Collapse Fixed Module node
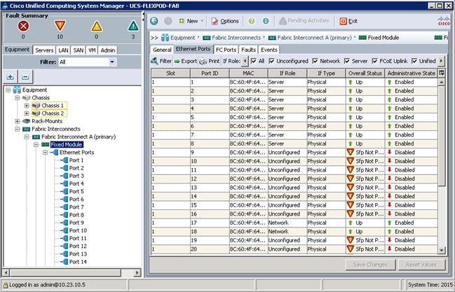Screen dimensions: 455x292 (x=36, y=145)
